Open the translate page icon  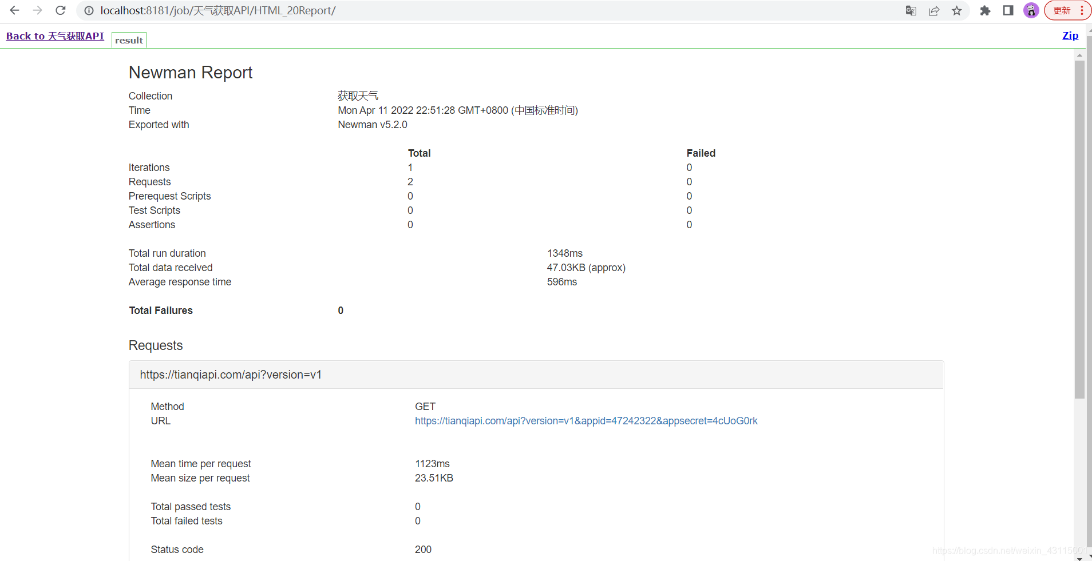pyautogui.click(x=911, y=10)
